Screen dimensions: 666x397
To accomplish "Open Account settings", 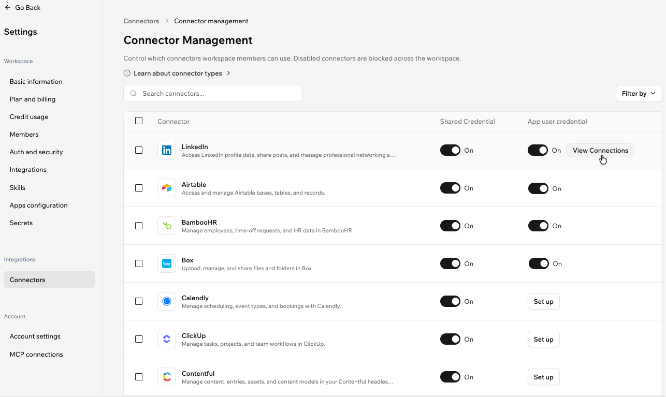I will point(35,336).
